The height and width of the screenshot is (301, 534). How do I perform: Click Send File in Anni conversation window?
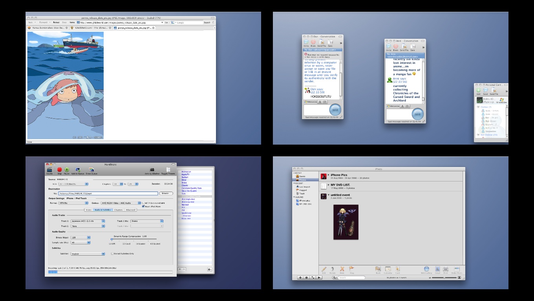pyautogui.click(x=404, y=47)
